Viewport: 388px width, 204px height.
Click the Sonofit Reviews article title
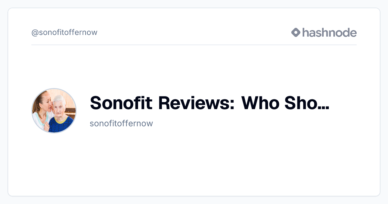click(210, 103)
